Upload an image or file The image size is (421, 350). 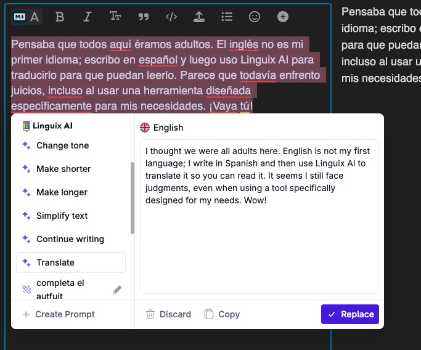coord(199,17)
